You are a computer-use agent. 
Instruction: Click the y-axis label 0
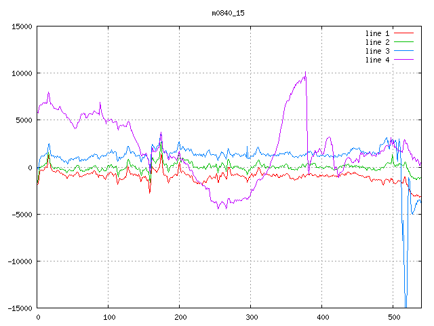[30, 168]
